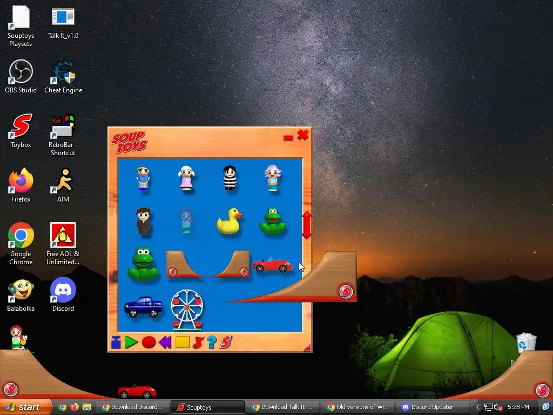Pick the pink-haired girl doll toy
Viewport: 553px width, 415px height.
coord(272,178)
